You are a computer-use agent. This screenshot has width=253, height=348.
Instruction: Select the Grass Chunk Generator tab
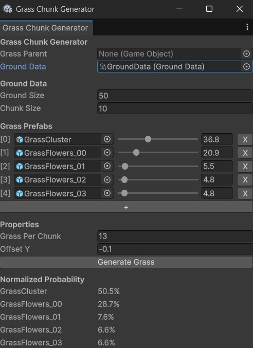[46, 28]
